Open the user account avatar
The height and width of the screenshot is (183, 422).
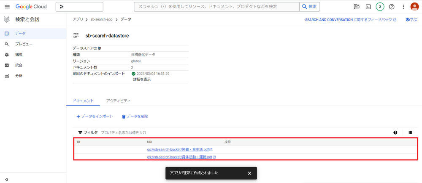click(415, 7)
